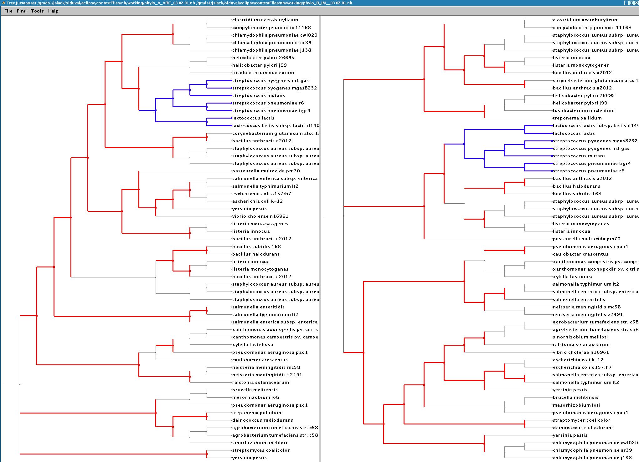Click mesorhizobium loti in right tree

pyautogui.click(x=576, y=405)
